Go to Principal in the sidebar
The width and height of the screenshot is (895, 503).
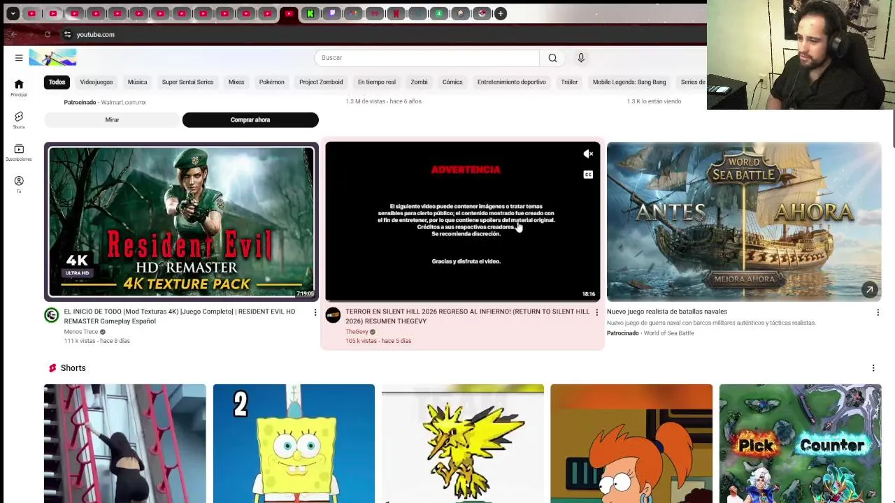(19, 88)
